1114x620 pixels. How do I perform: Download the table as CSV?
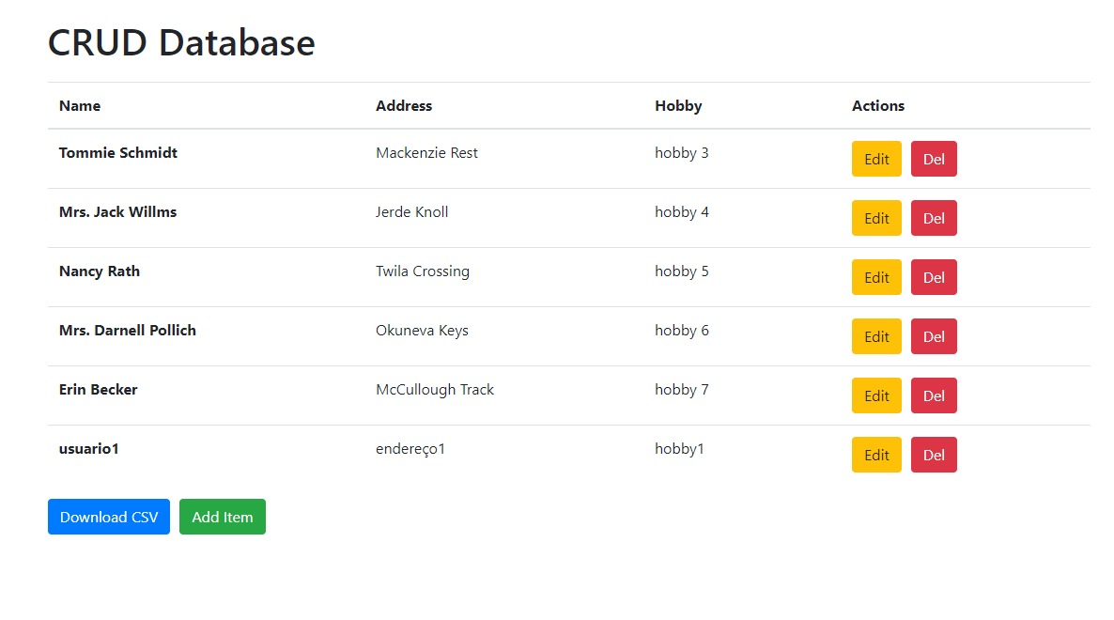[x=109, y=517]
